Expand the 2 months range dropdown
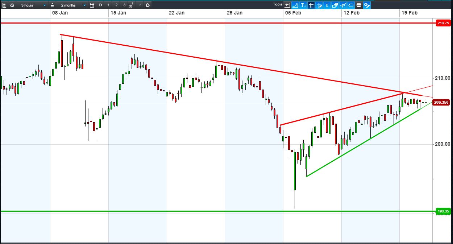Image resolution: width=453 pixels, height=244 pixels. pyautogui.click(x=72, y=5)
